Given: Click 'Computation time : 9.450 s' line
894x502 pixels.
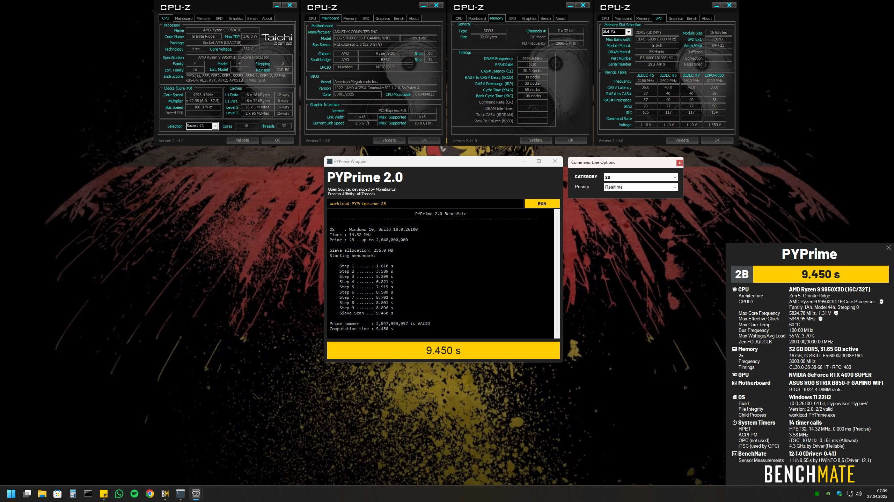Looking at the screenshot, I should [x=361, y=329].
